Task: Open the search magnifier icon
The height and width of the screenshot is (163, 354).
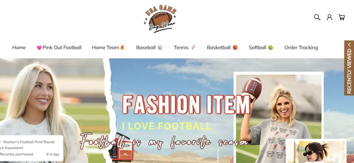Action: pyautogui.click(x=317, y=17)
